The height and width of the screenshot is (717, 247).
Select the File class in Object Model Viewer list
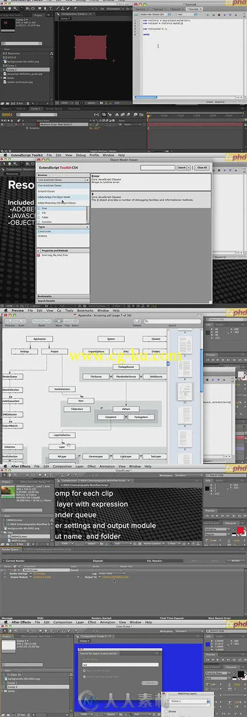45,213
